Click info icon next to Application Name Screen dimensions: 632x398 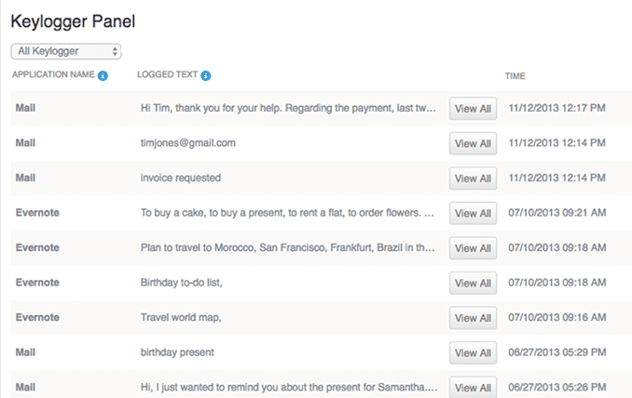click(x=103, y=75)
